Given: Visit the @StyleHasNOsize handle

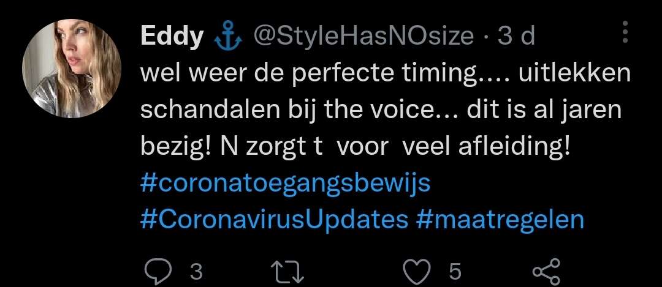Looking at the screenshot, I should [363, 37].
